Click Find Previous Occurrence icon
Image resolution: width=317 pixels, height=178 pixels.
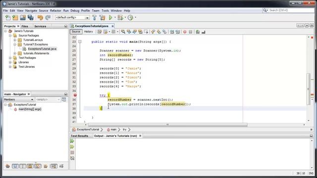pyautogui.click(x=129, y=32)
